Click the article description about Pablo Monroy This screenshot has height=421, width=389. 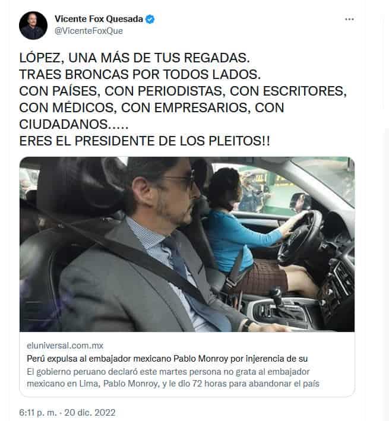(x=173, y=378)
